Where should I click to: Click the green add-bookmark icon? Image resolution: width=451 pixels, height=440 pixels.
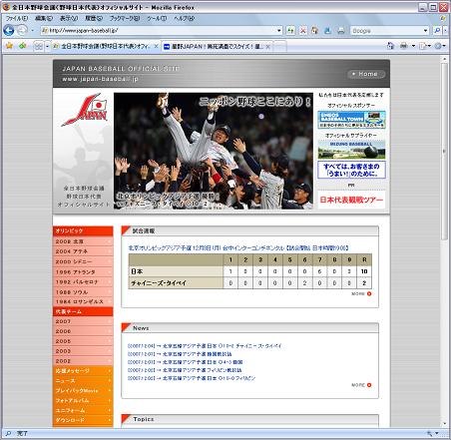pyautogui.click(x=22, y=46)
